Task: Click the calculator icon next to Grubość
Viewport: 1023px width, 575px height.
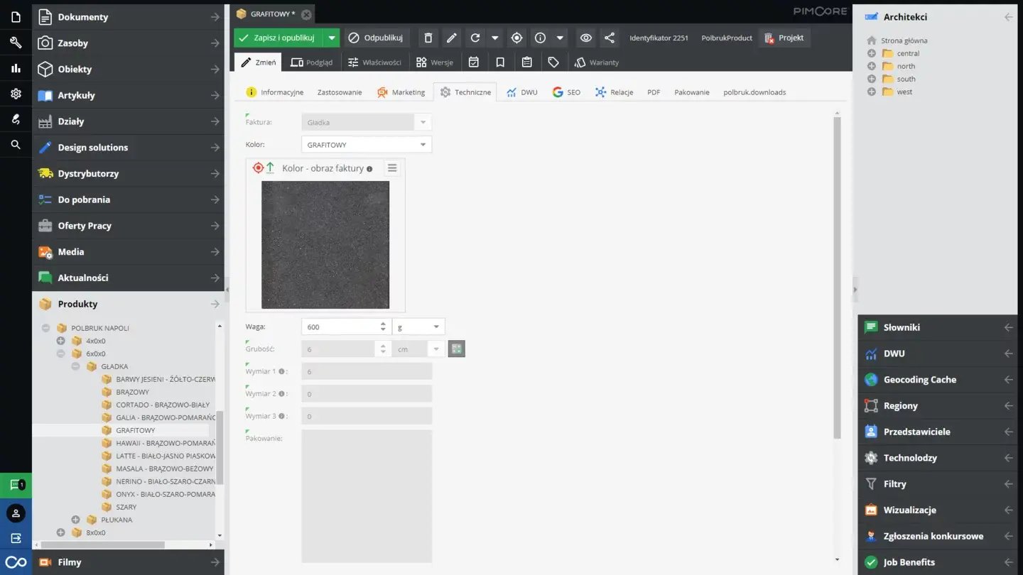Action: [x=456, y=349]
